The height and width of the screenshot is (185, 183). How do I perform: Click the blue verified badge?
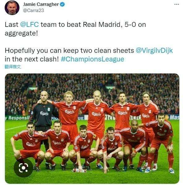[x=62, y=4]
